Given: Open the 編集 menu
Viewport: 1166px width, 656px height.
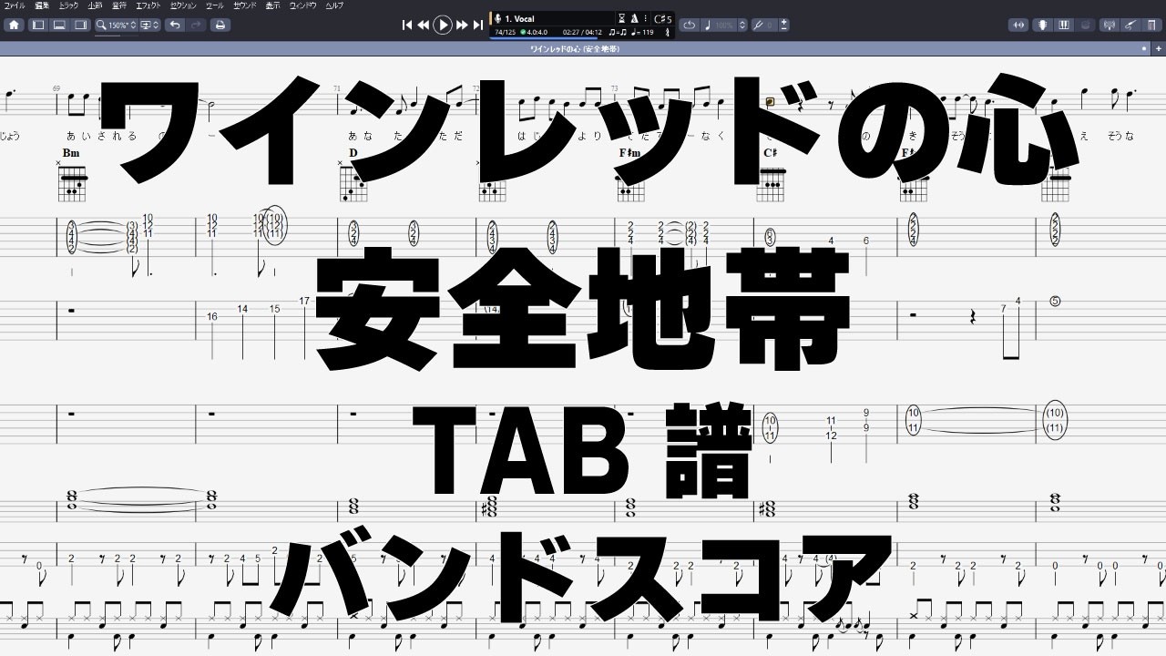Looking at the screenshot, I should (41, 5).
